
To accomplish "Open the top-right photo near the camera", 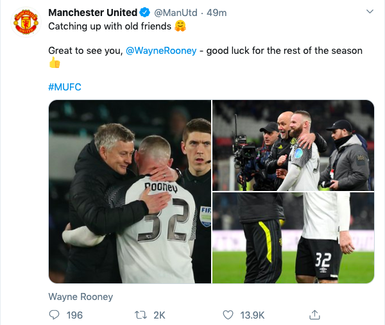I will tap(293, 145).
